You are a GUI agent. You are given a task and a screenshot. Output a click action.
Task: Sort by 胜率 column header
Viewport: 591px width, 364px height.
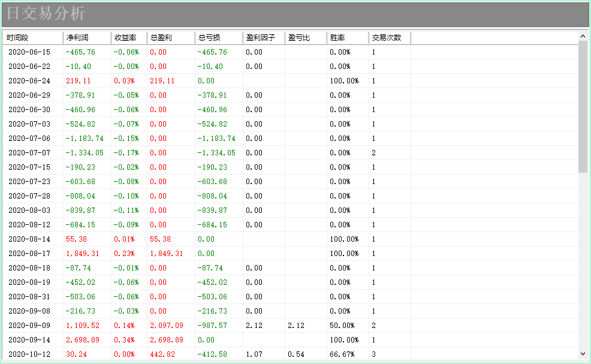[348, 38]
